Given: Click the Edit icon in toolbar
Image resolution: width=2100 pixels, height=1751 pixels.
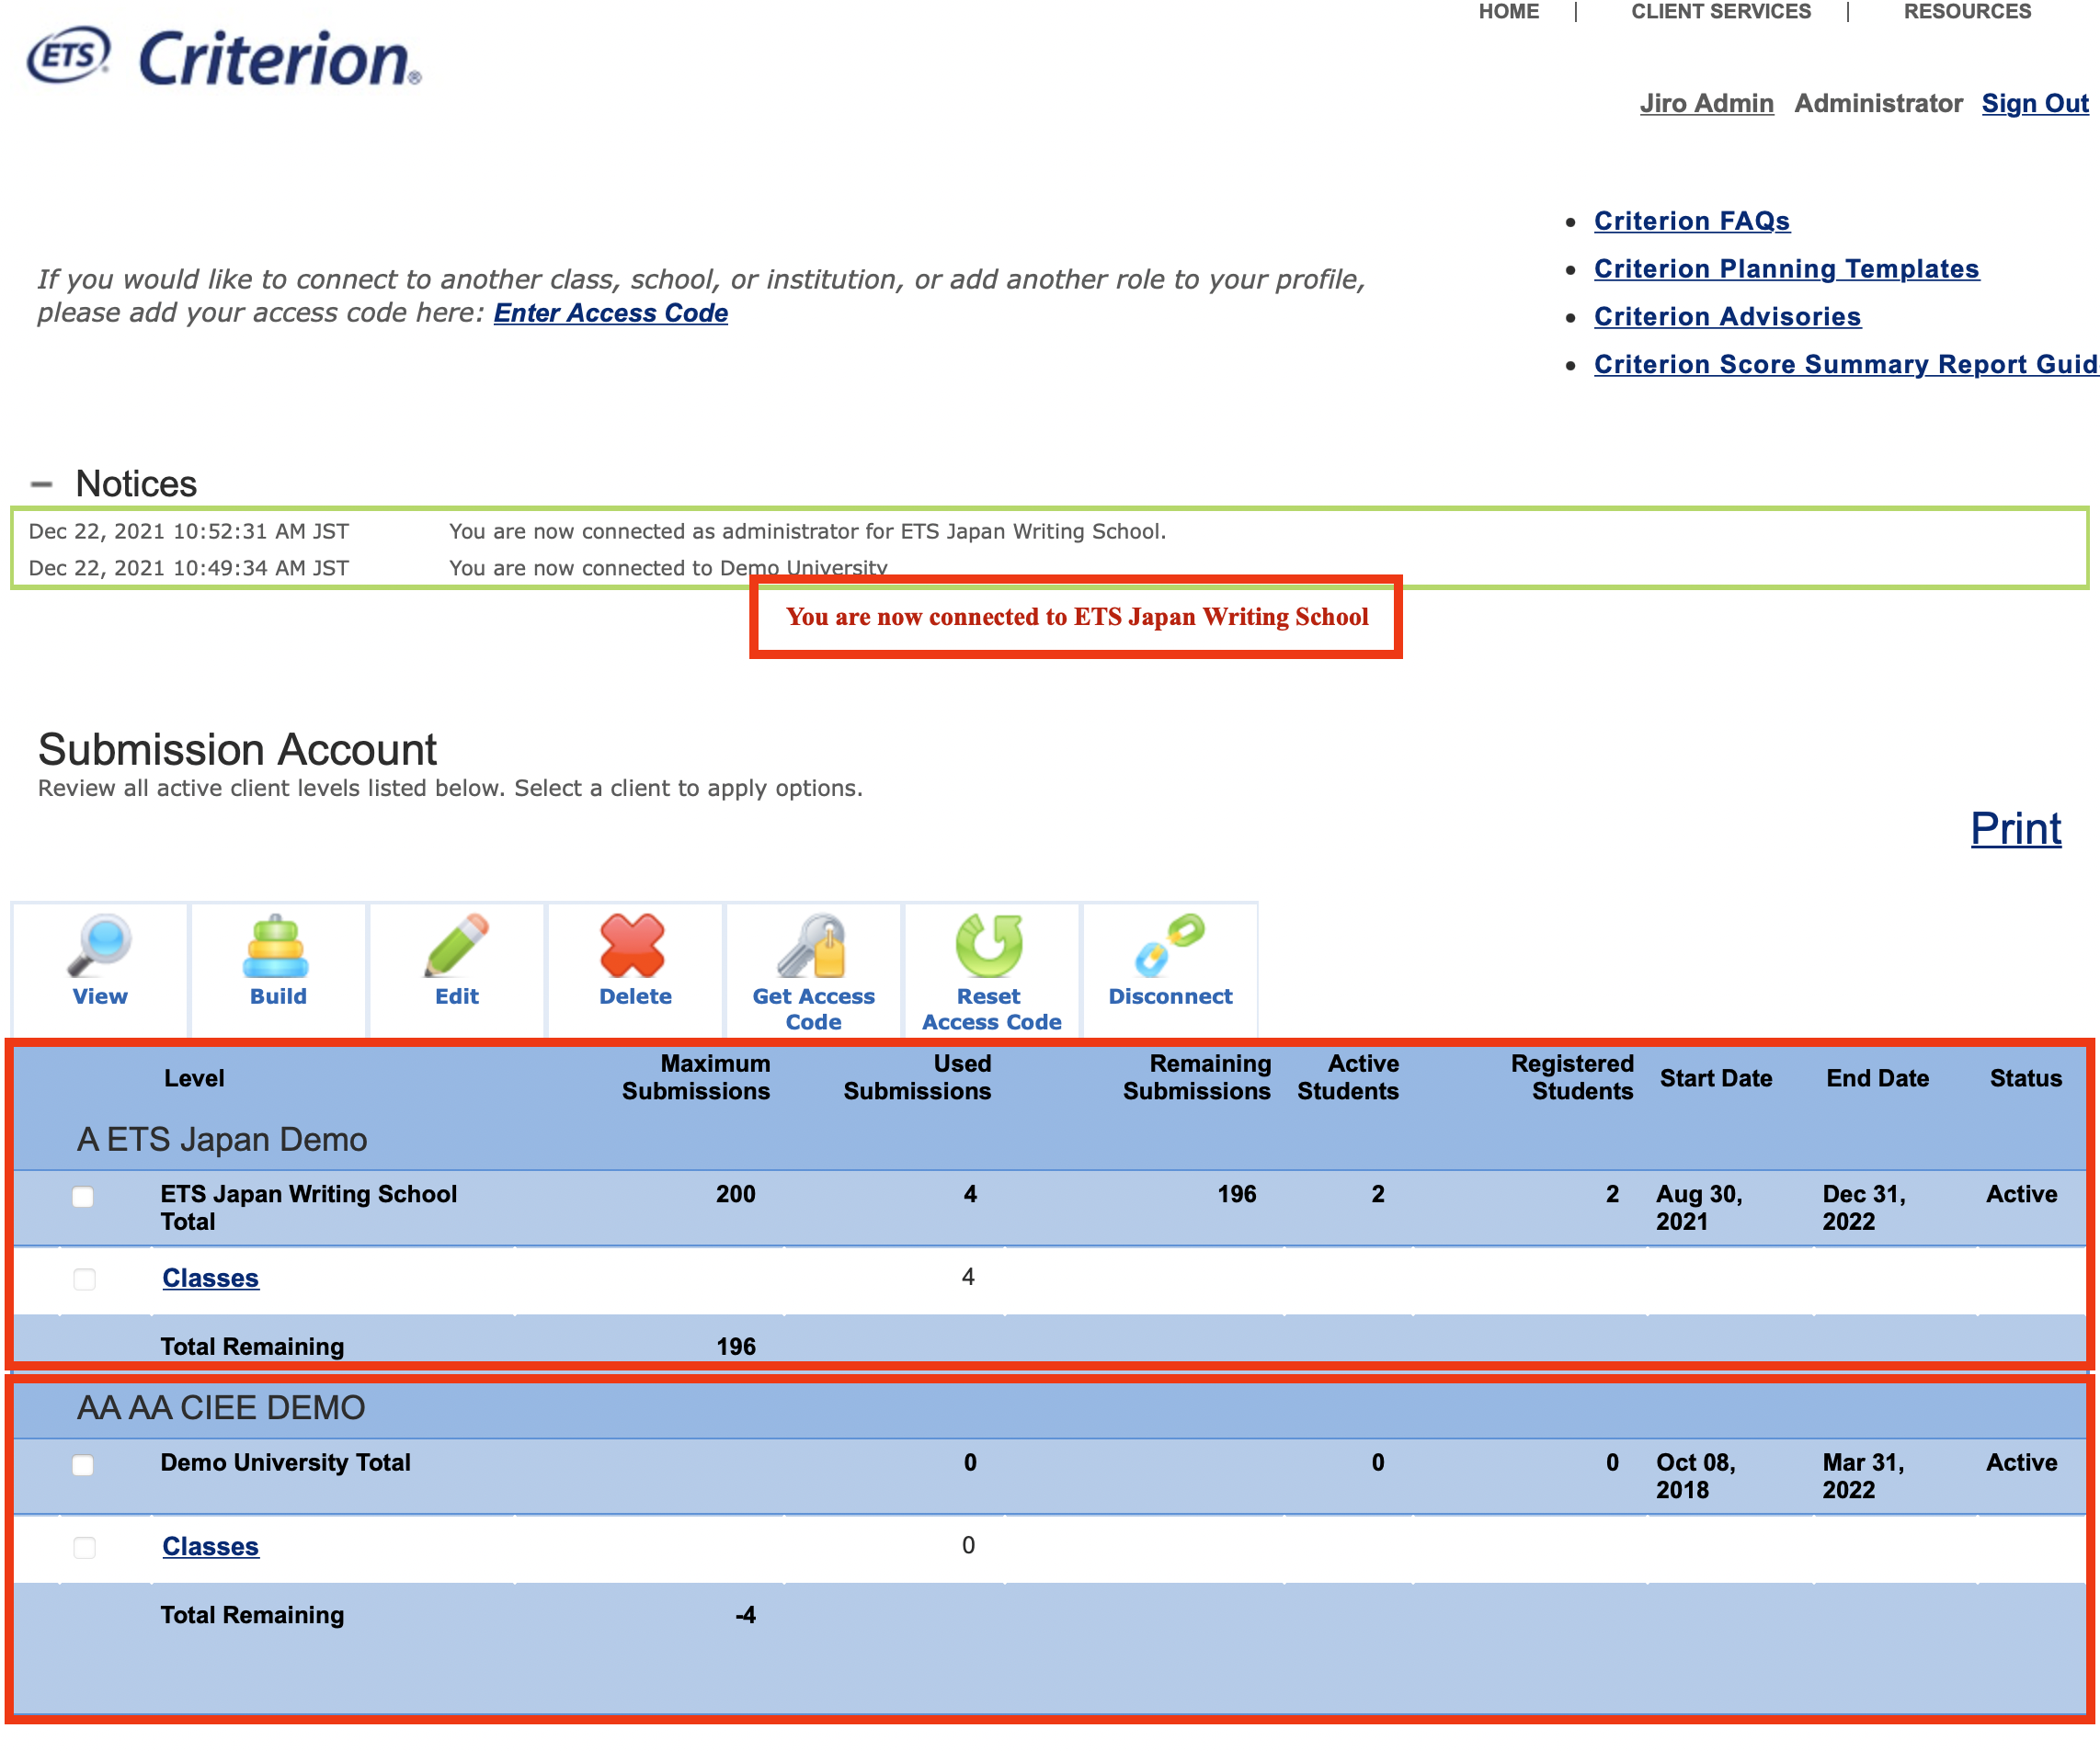Looking at the screenshot, I should coord(455,964).
